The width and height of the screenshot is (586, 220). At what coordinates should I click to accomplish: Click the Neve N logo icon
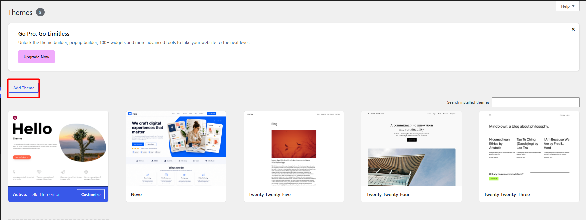[x=130, y=114]
